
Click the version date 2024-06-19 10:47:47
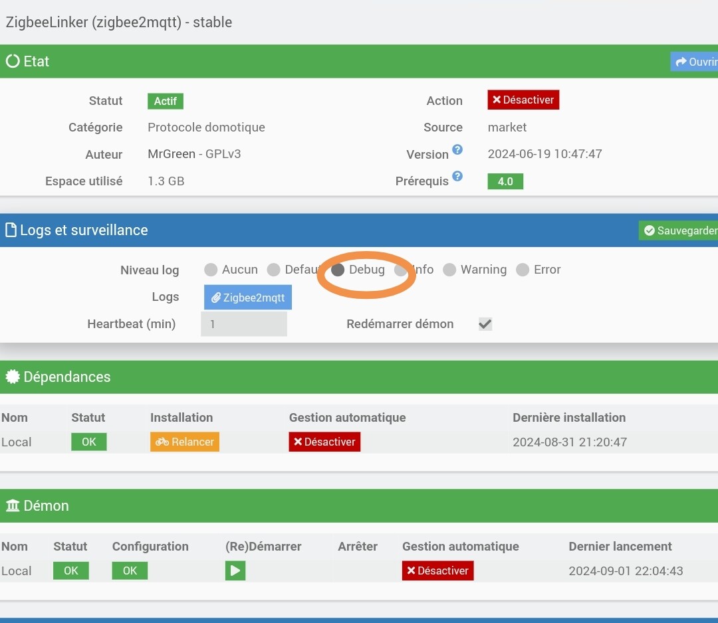tap(545, 153)
